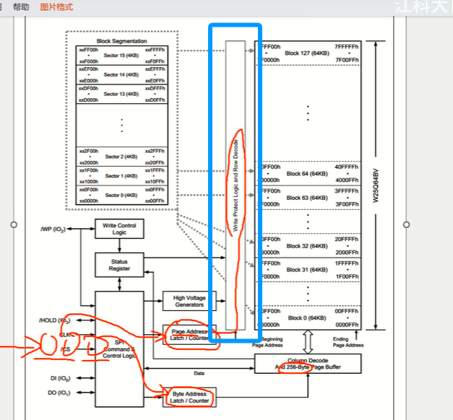
Task: Click the xx00FFh sector address
Action: 155,201
